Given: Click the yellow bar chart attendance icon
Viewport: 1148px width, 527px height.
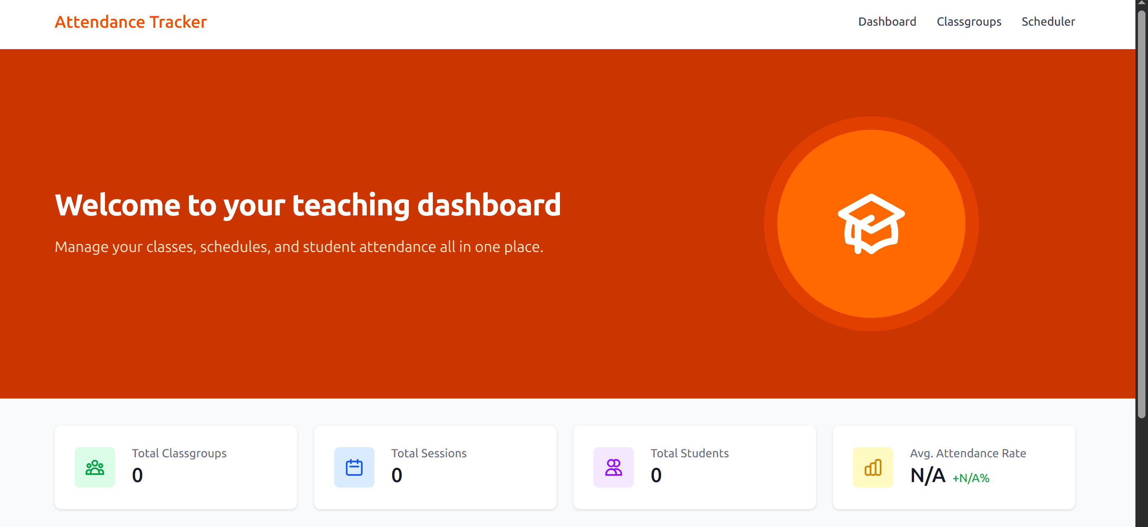Looking at the screenshot, I should pyautogui.click(x=873, y=467).
